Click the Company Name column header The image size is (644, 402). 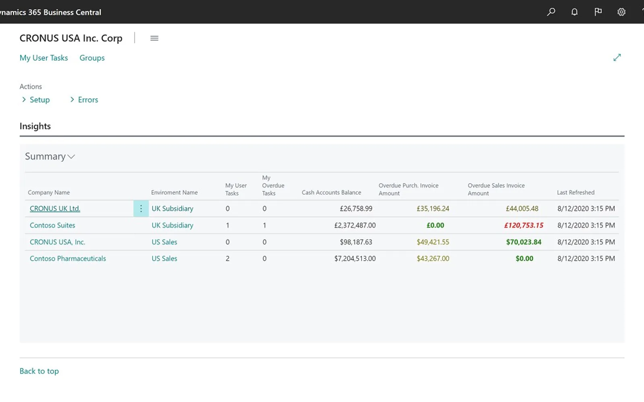pyautogui.click(x=49, y=193)
